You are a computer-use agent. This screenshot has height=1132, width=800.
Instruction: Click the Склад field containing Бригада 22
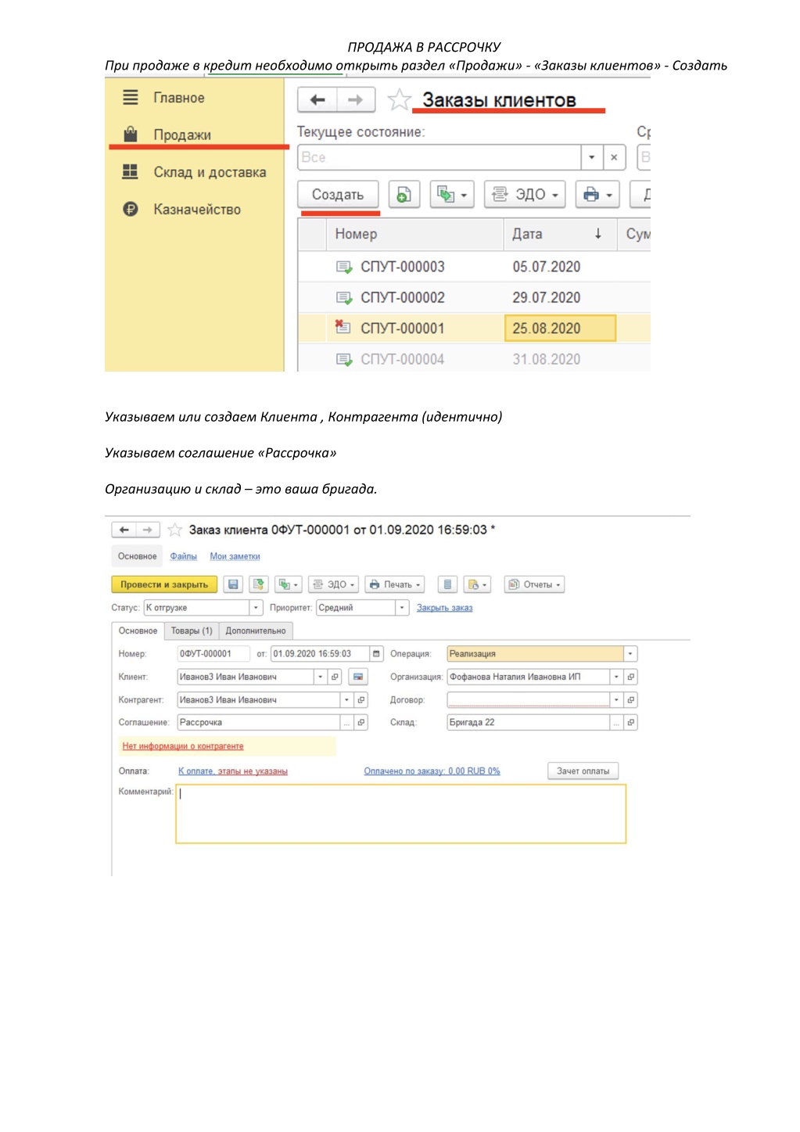[529, 723]
